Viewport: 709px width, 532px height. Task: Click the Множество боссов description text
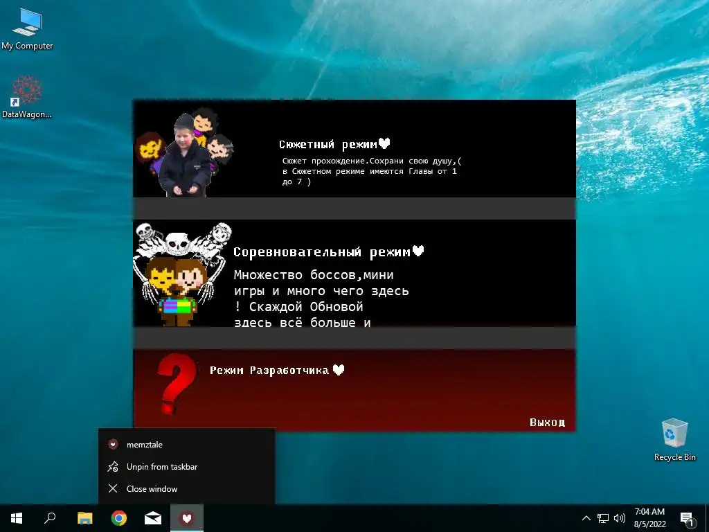321,299
